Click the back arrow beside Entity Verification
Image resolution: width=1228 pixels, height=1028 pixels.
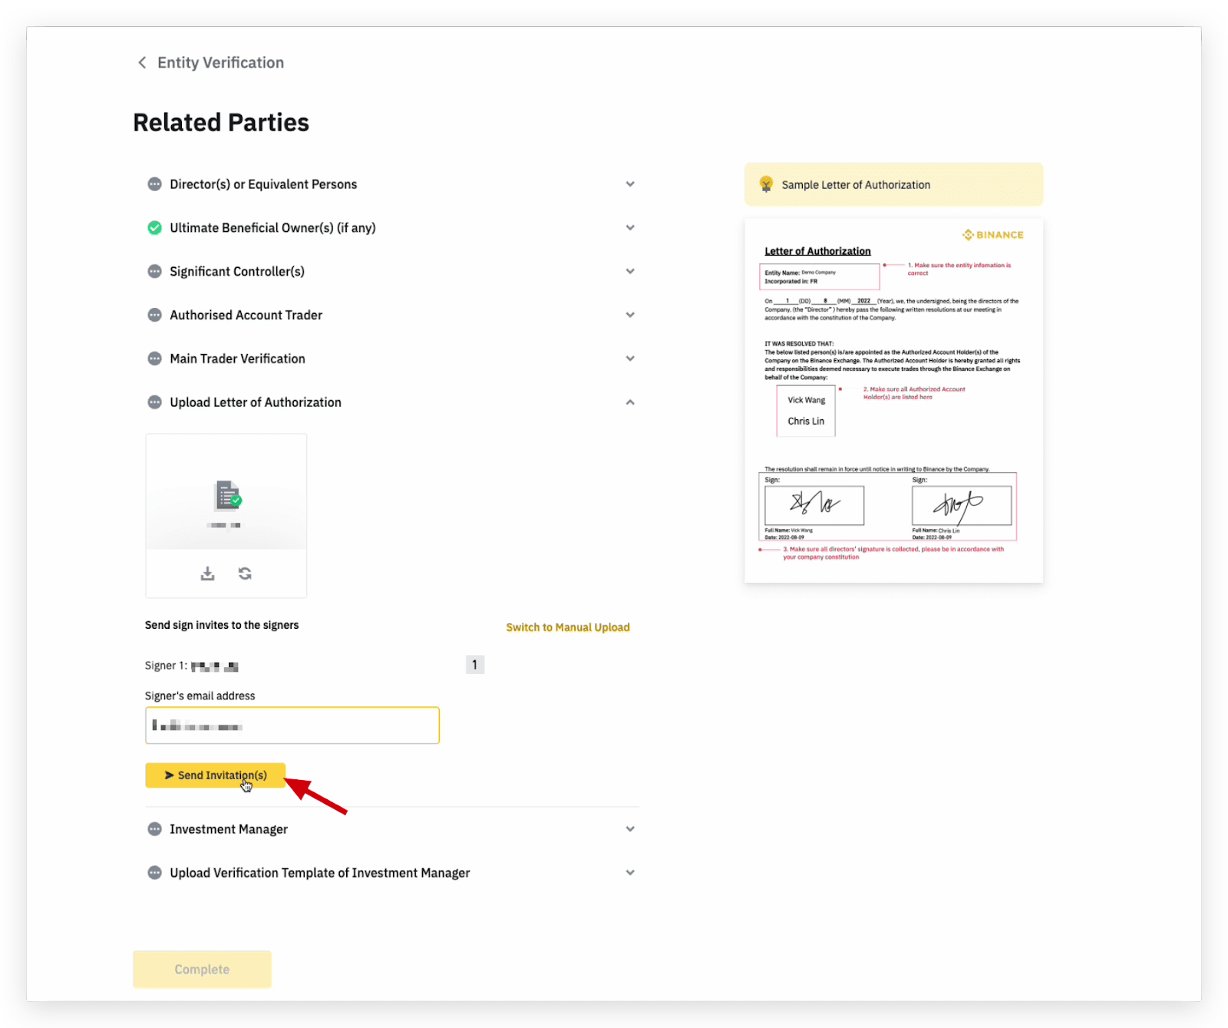(x=142, y=63)
